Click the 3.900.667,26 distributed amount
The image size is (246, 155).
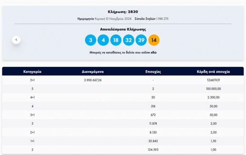tap(93, 80)
